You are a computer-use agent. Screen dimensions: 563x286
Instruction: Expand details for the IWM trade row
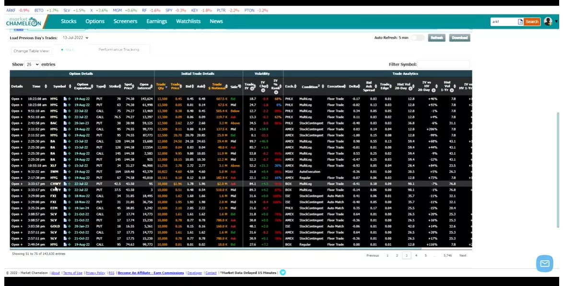pos(16,172)
